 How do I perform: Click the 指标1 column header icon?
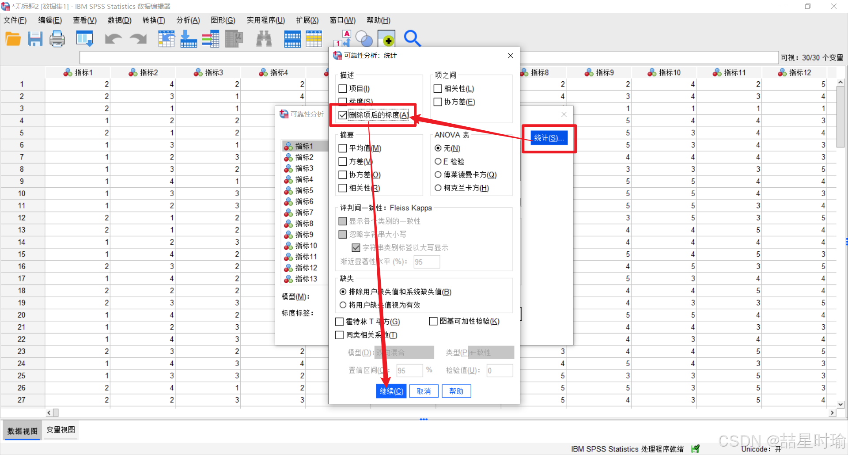[68, 72]
